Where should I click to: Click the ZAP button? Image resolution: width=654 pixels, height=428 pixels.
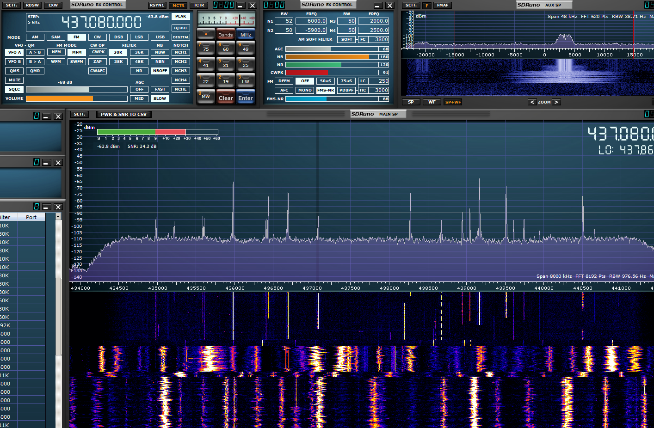[97, 61]
